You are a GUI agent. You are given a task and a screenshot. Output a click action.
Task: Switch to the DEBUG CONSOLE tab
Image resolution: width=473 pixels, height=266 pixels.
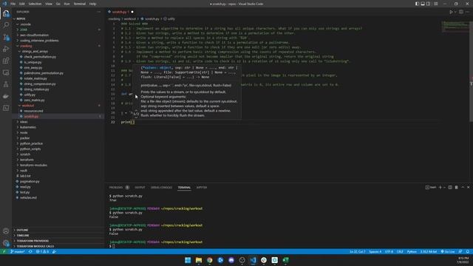click(x=161, y=187)
